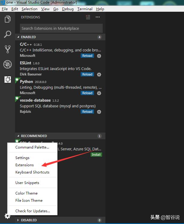Choose Settings from the manage menu

(32, 158)
